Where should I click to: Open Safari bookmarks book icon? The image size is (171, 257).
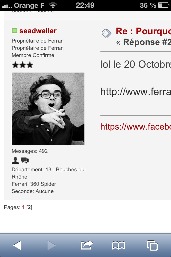(119, 245)
